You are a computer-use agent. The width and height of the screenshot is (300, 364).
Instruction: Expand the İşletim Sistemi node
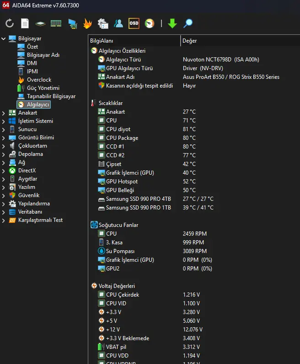[x=4, y=121]
